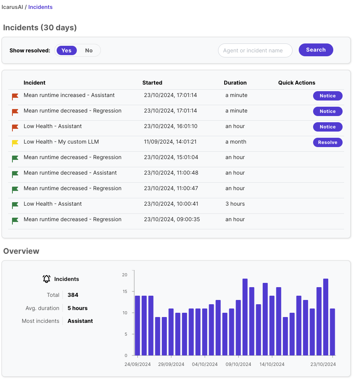355x383 pixels.
Task: Click the chart bar above 09/10/2024
Action: (x=238, y=328)
